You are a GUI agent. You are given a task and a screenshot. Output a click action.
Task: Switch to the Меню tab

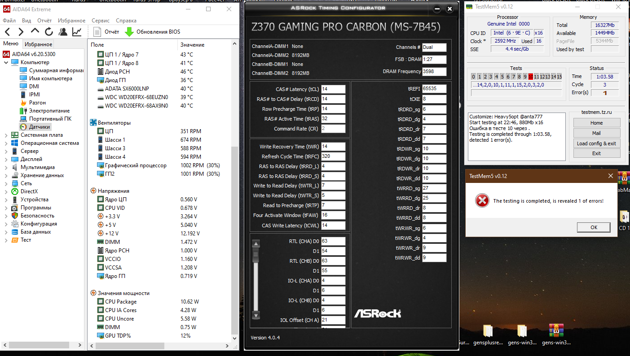pyautogui.click(x=11, y=44)
